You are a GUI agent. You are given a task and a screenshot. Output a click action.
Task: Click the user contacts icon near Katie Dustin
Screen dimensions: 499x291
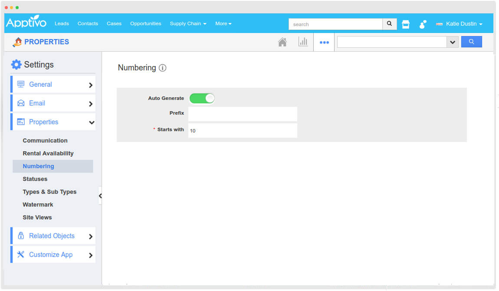point(423,24)
